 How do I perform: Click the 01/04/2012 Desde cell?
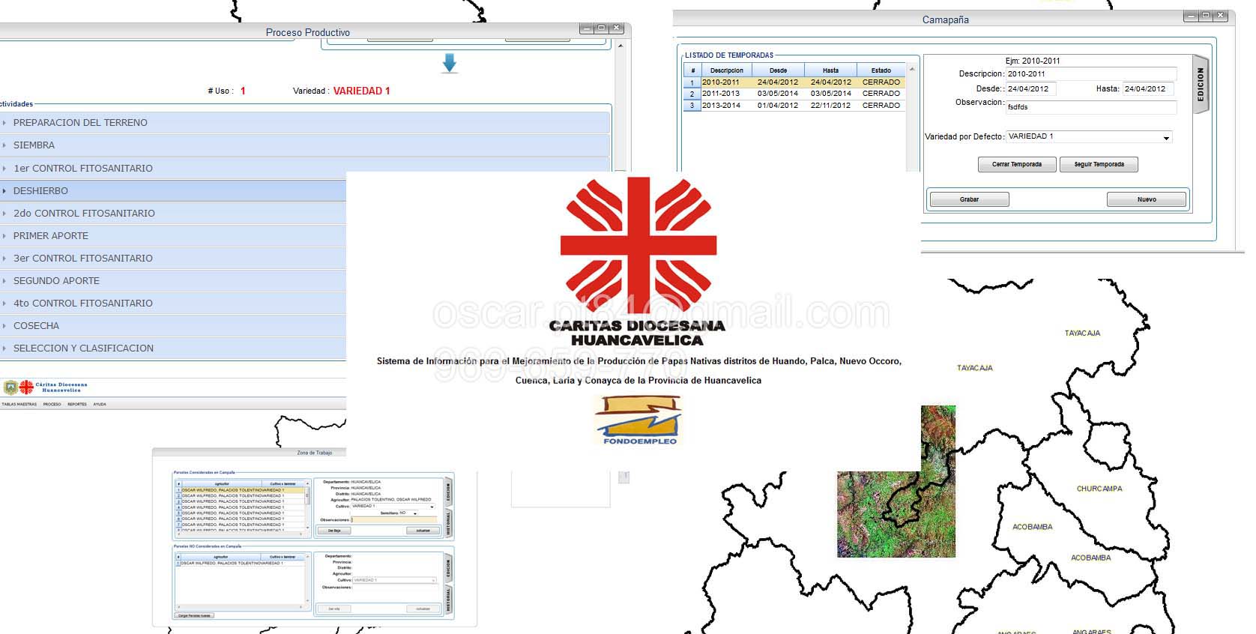778,106
